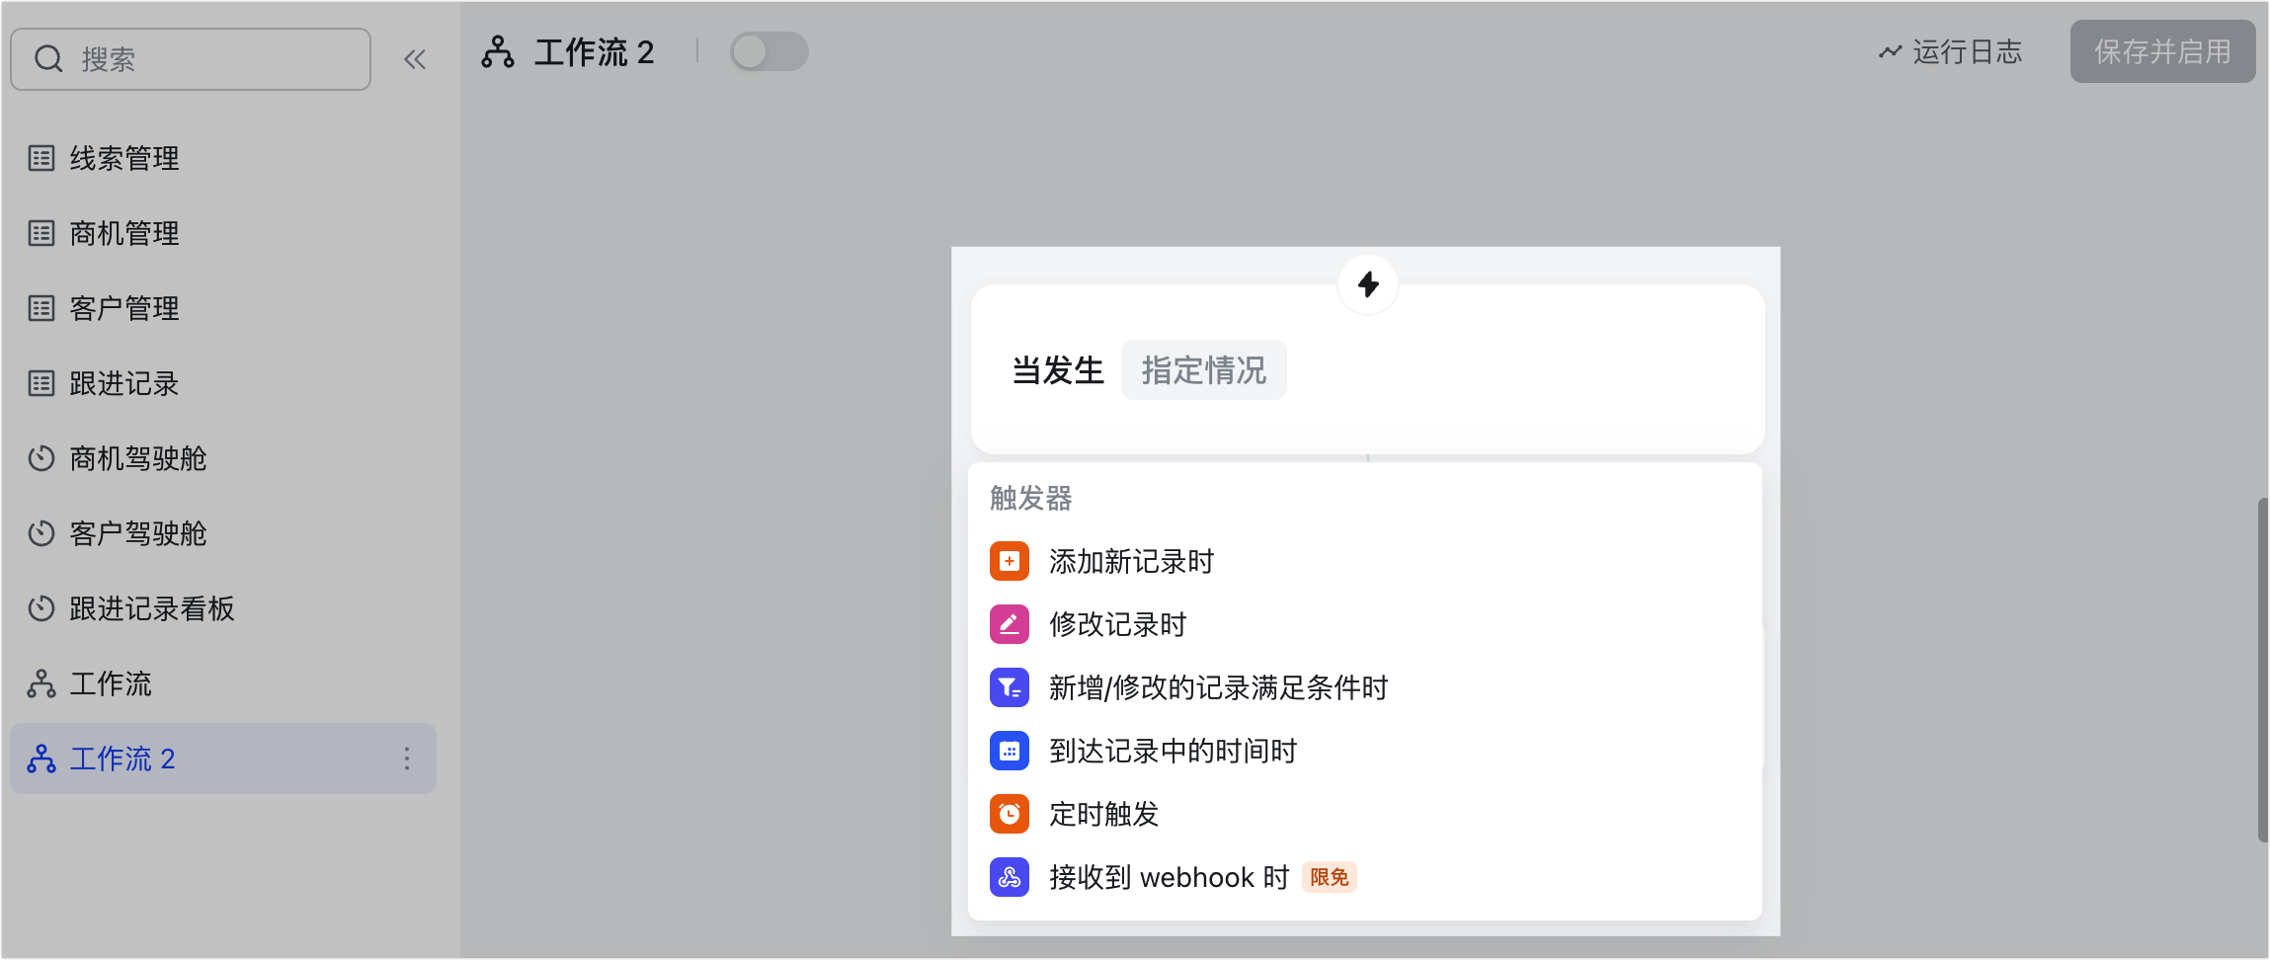
Task: Click the orange add-new-record trigger icon
Action: tap(1009, 561)
